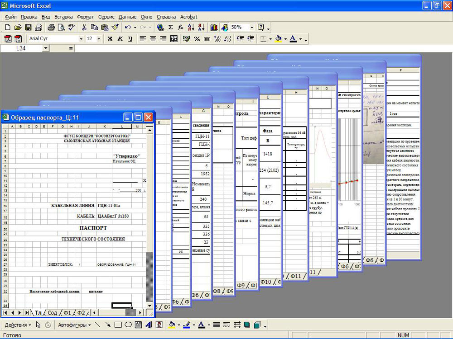Click the Open file folder icon
This screenshot has width=453, height=339.
pos(18,28)
